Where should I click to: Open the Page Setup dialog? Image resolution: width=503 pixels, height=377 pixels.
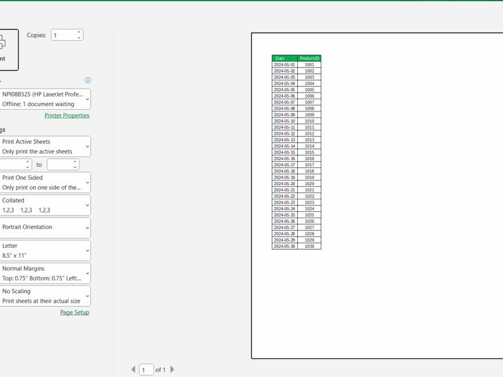pos(75,312)
